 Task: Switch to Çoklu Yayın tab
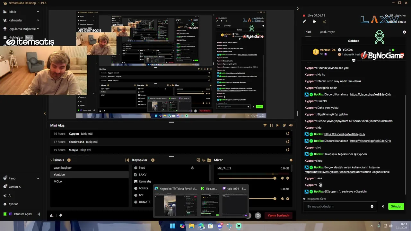pyautogui.click(x=328, y=32)
